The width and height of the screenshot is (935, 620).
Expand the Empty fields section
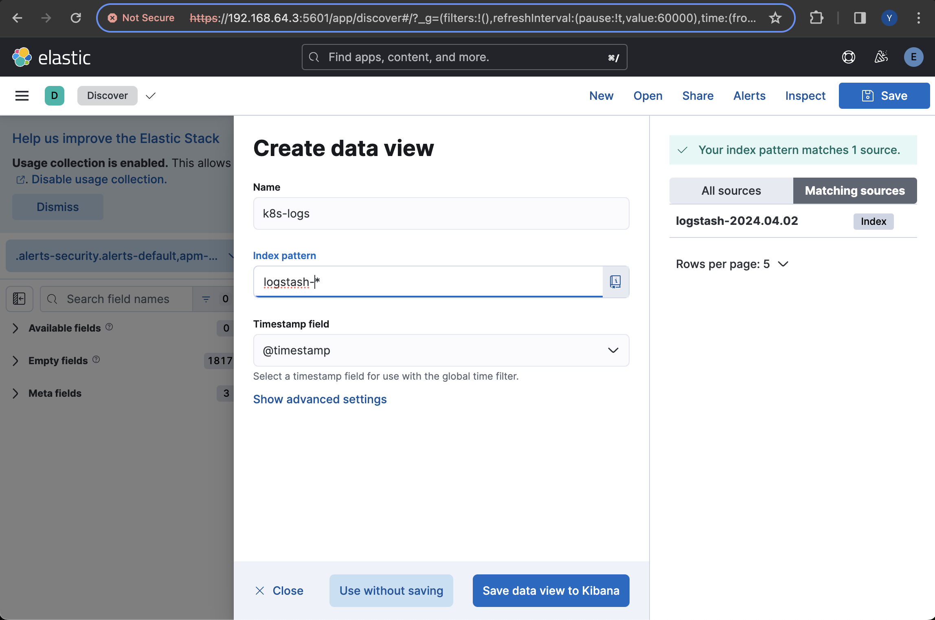coord(15,361)
